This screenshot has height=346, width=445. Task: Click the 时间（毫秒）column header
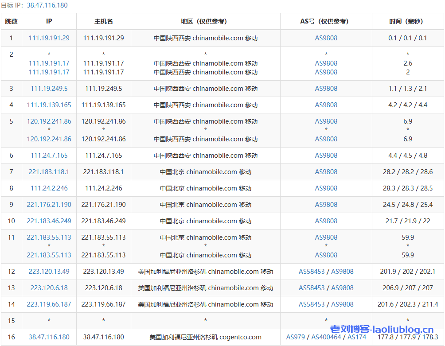pos(408,21)
